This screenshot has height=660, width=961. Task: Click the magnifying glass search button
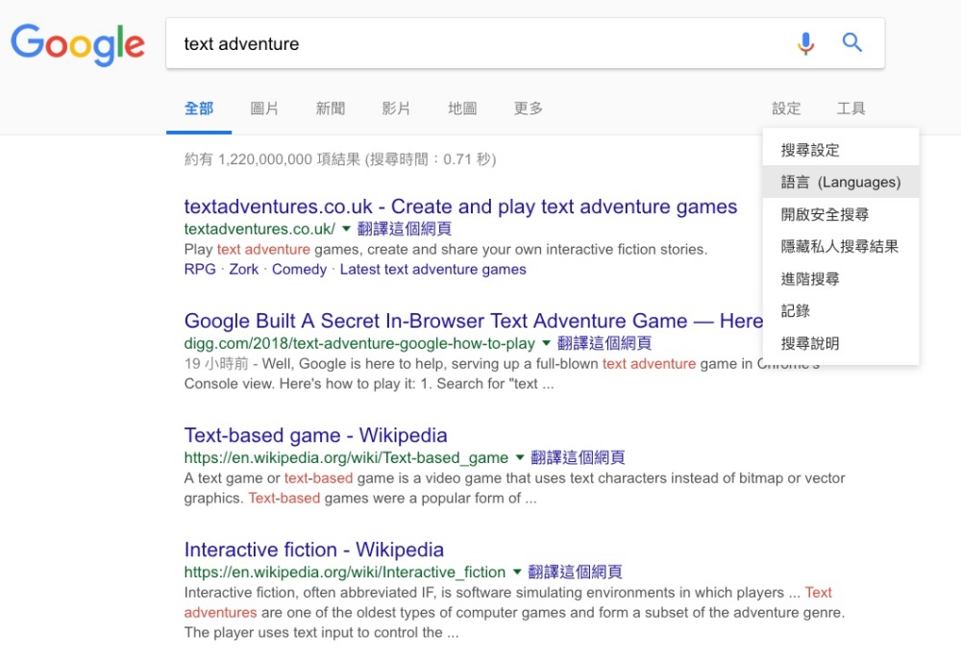tap(852, 43)
